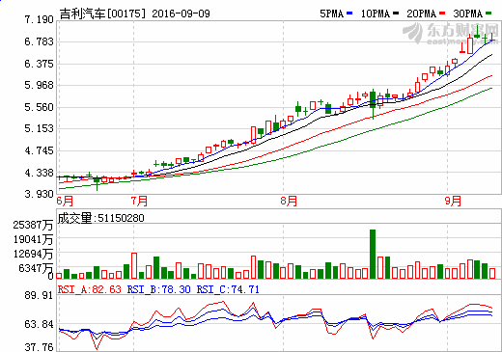Click the chart title 吉利汽车[00175]

click(102, 14)
